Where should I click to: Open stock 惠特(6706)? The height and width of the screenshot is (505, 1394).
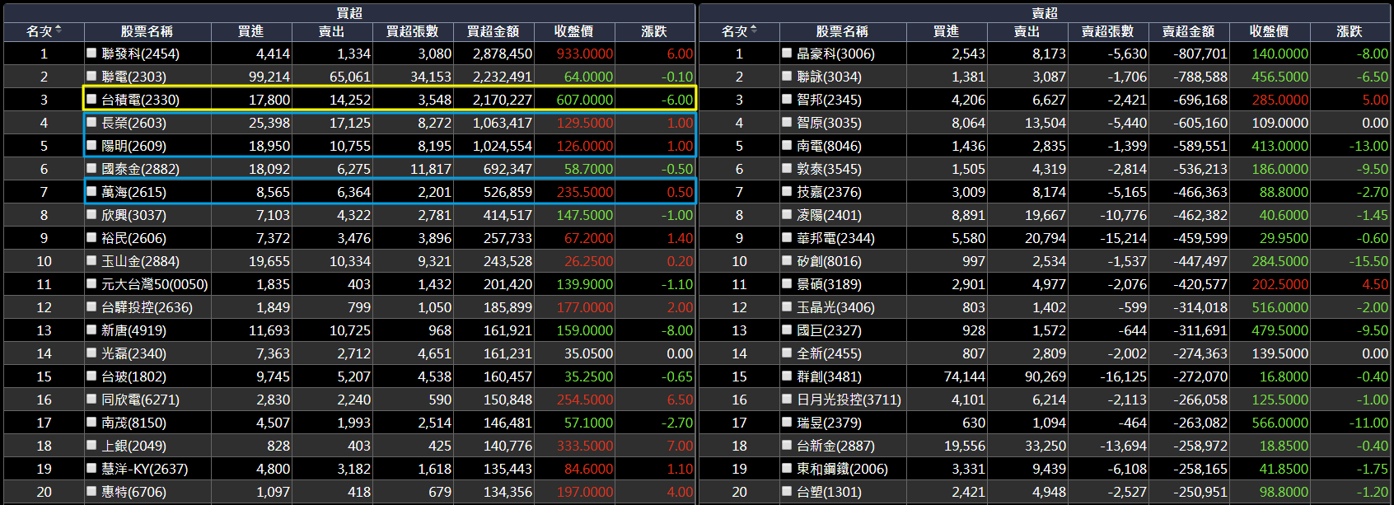tap(133, 492)
